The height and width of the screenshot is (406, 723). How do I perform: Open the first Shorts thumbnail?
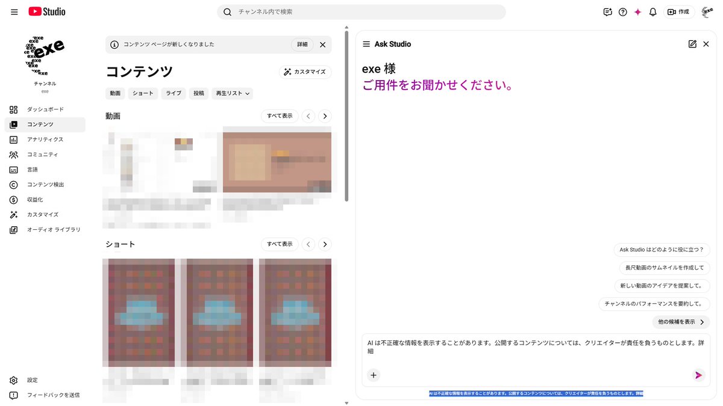139,313
